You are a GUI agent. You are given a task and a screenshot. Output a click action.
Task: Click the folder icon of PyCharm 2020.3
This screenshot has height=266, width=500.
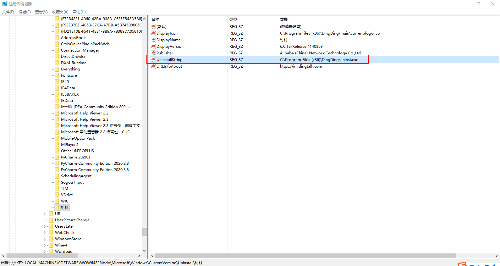point(57,157)
